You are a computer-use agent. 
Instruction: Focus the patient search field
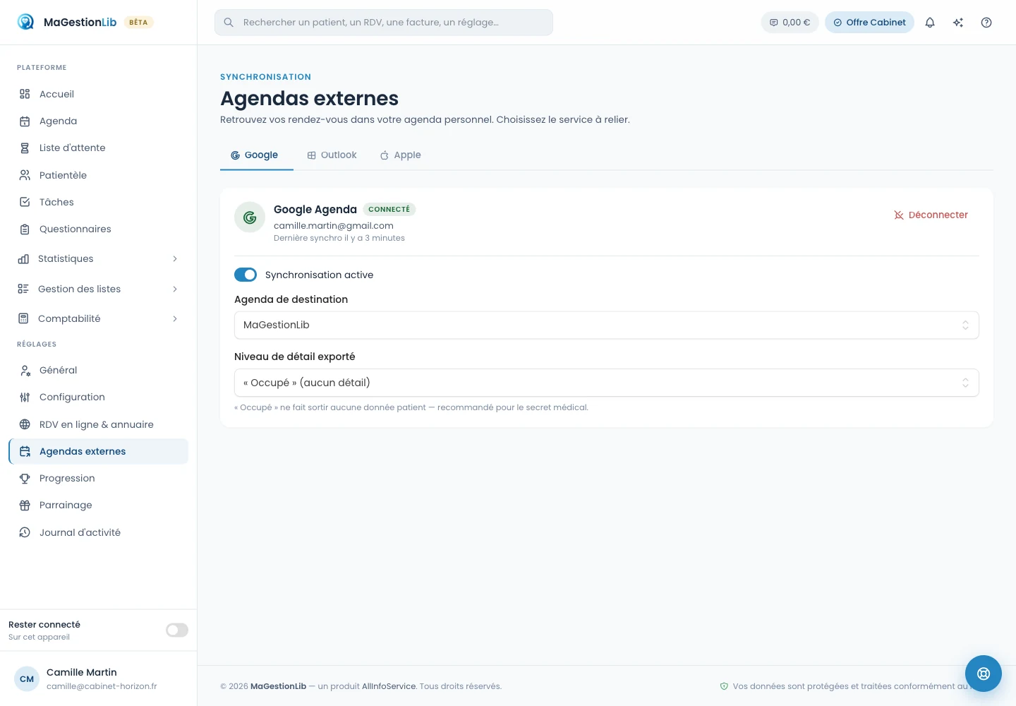(383, 23)
